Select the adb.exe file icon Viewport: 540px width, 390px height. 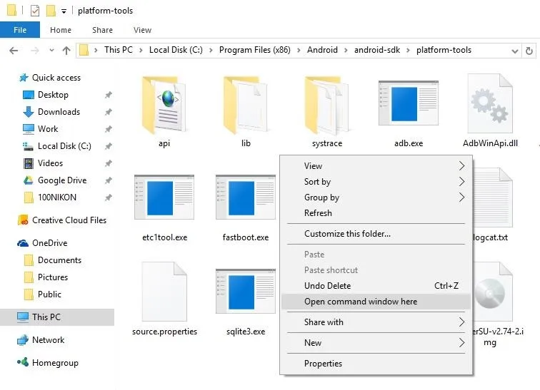pos(408,103)
